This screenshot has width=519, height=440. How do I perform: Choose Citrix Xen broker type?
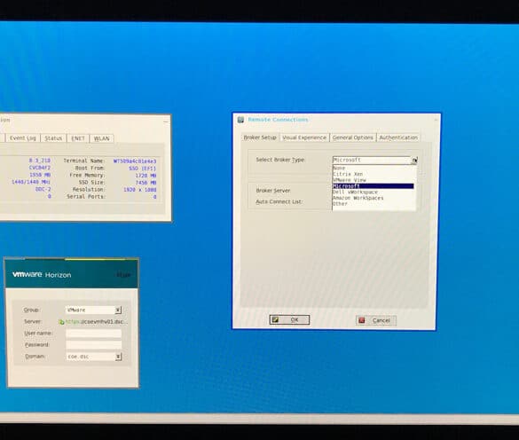pos(373,174)
